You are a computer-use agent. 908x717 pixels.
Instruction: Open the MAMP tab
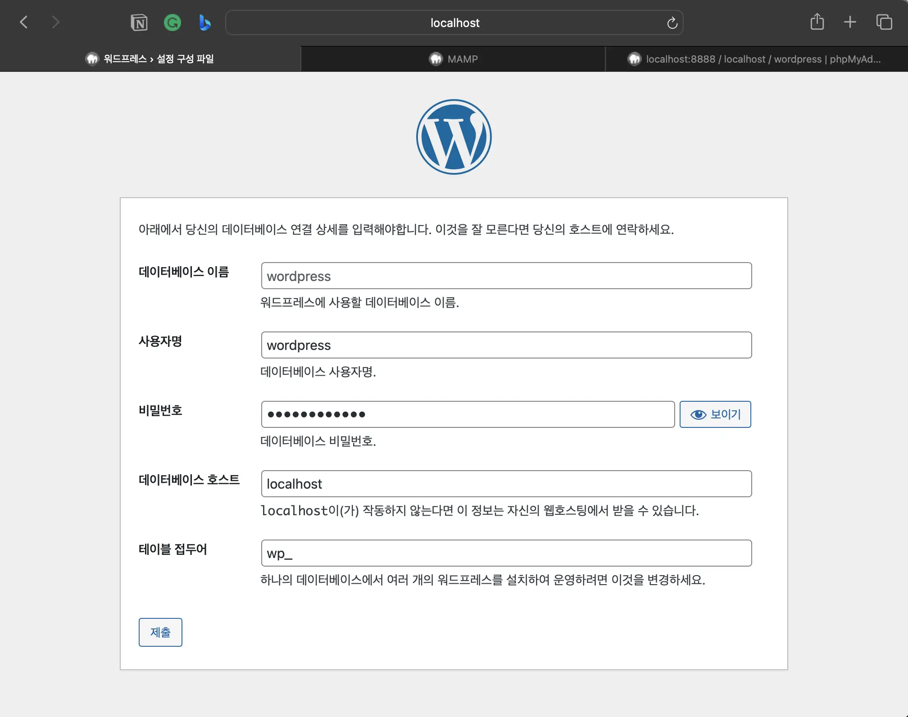click(453, 59)
